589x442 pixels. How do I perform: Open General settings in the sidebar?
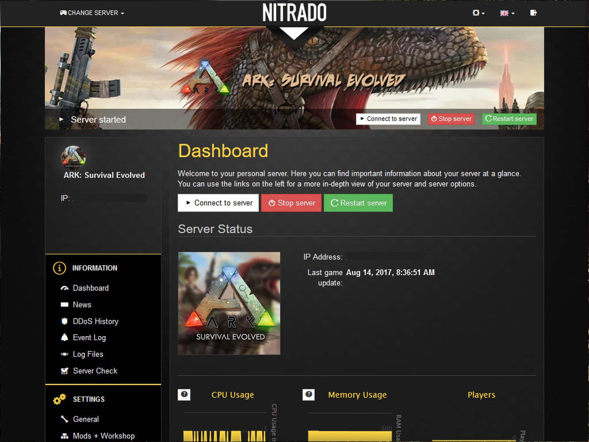(86, 419)
